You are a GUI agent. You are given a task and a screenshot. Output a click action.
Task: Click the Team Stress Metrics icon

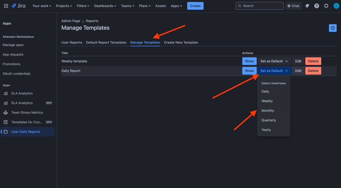click(6, 112)
